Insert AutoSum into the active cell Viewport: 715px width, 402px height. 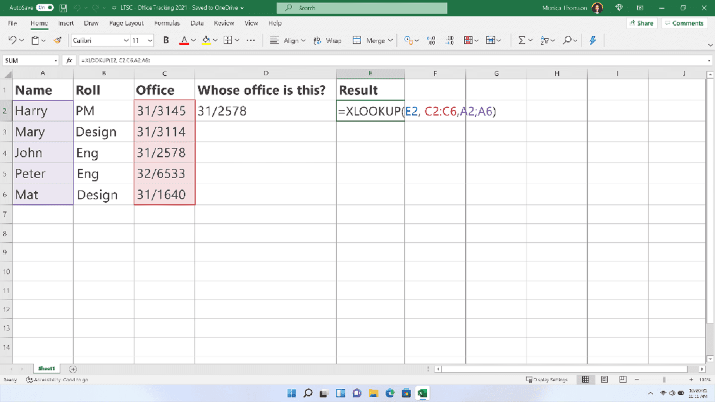[523, 40]
